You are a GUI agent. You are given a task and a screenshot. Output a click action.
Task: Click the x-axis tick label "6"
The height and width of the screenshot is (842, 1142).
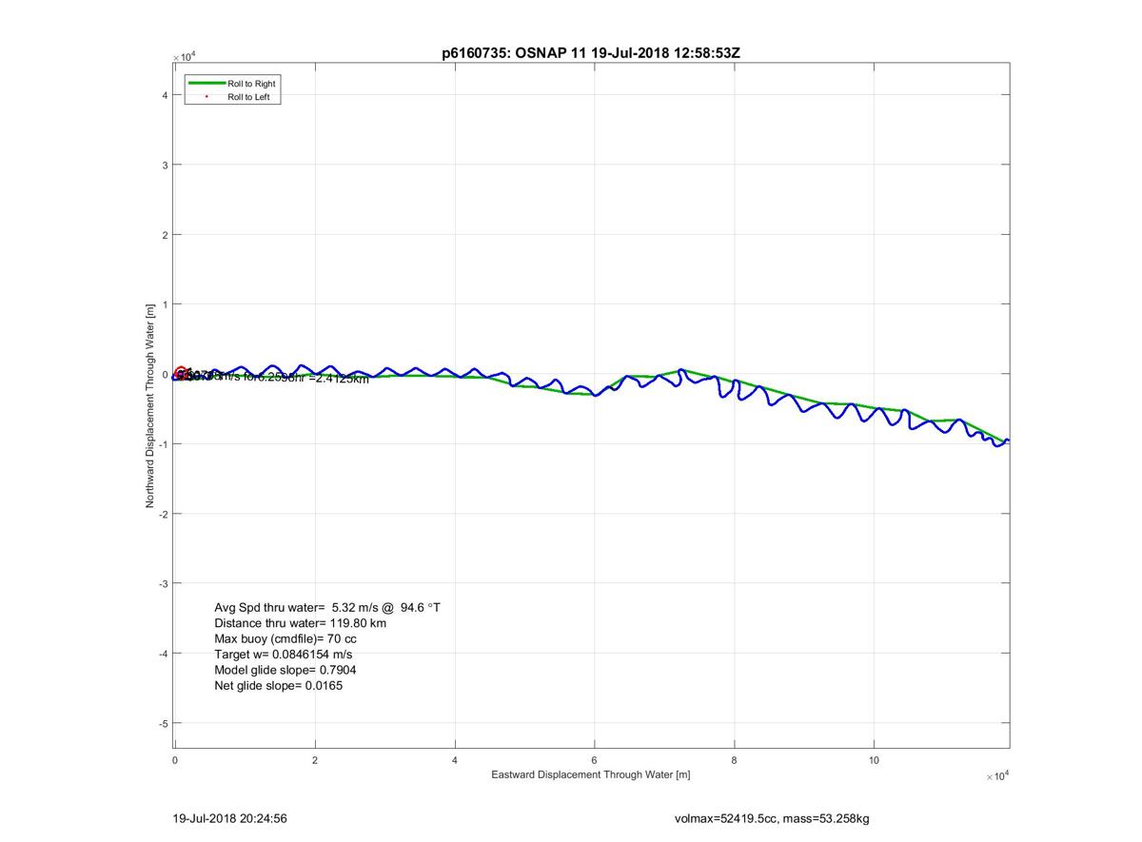[595, 760]
